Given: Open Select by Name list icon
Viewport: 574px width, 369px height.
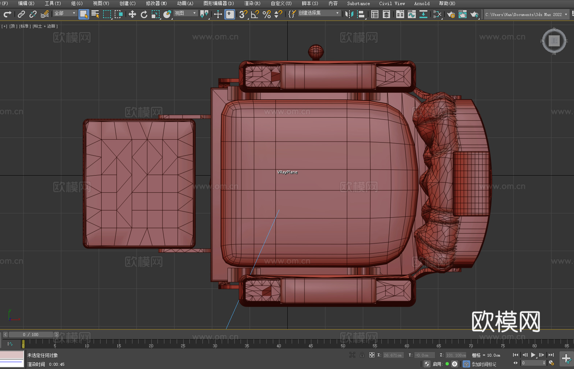Looking at the screenshot, I should pos(95,14).
